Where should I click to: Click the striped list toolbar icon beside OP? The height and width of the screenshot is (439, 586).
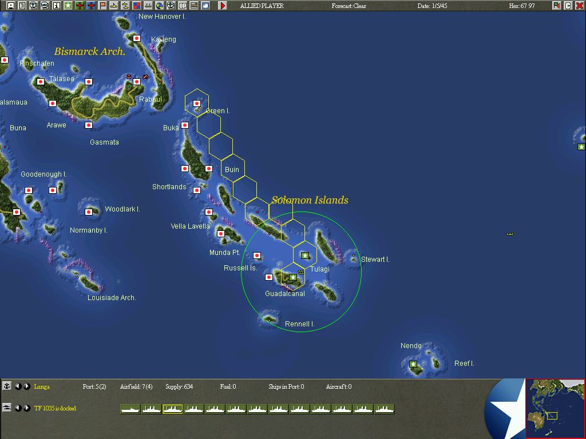pos(194,6)
